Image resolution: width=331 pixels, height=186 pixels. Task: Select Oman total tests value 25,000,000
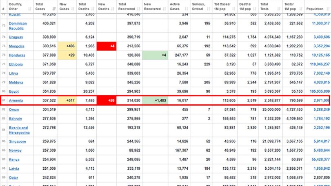click(271, 109)
